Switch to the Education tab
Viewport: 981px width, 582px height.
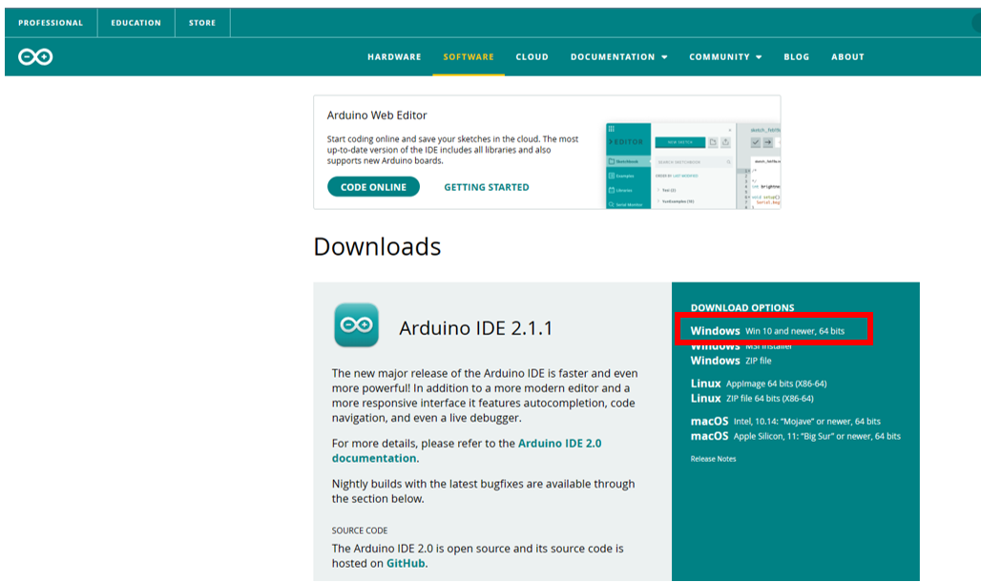tap(136, 23)
